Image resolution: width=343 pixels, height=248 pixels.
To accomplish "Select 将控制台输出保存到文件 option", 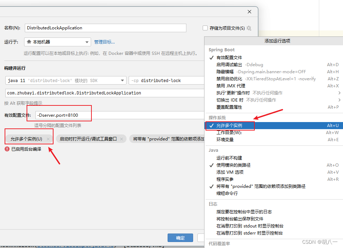I will click(274, 219).
